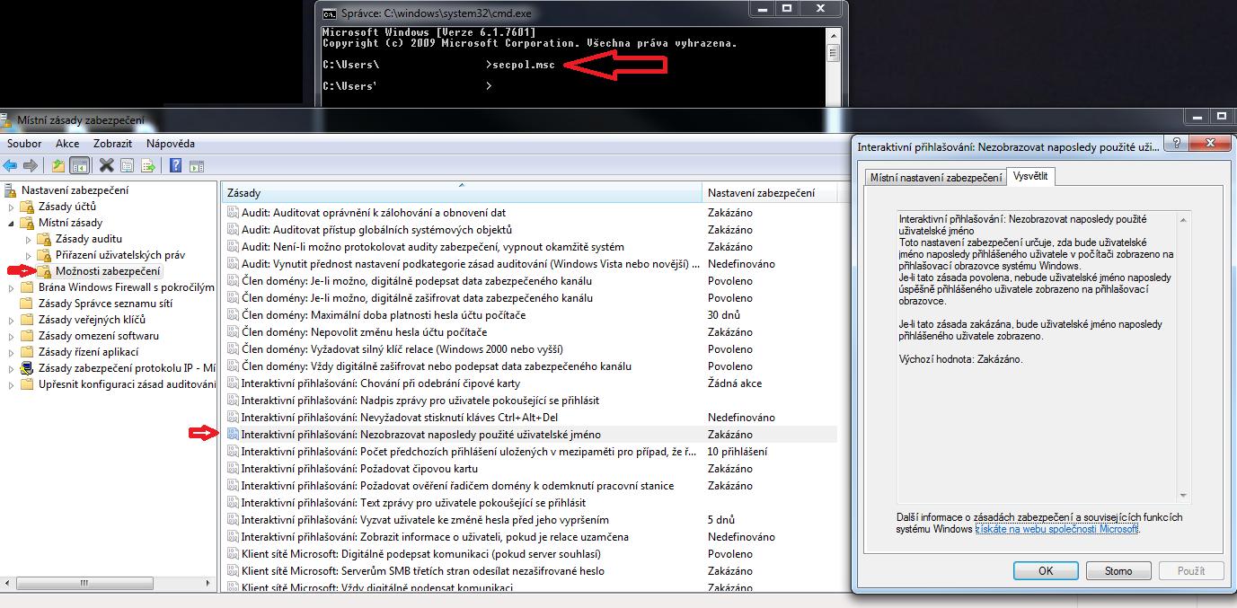This screenshot has height=608, width=1237.
Task: Expand the Zásady účtů tree node
Action: (11, 207)
